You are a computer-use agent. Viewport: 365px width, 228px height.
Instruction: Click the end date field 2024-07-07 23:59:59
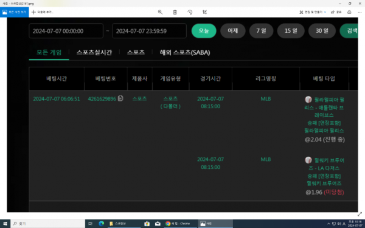149,31
